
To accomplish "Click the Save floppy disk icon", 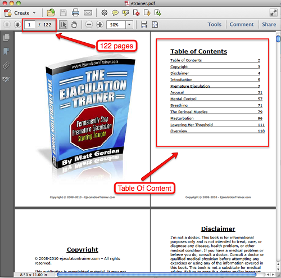I will point(63,13).
